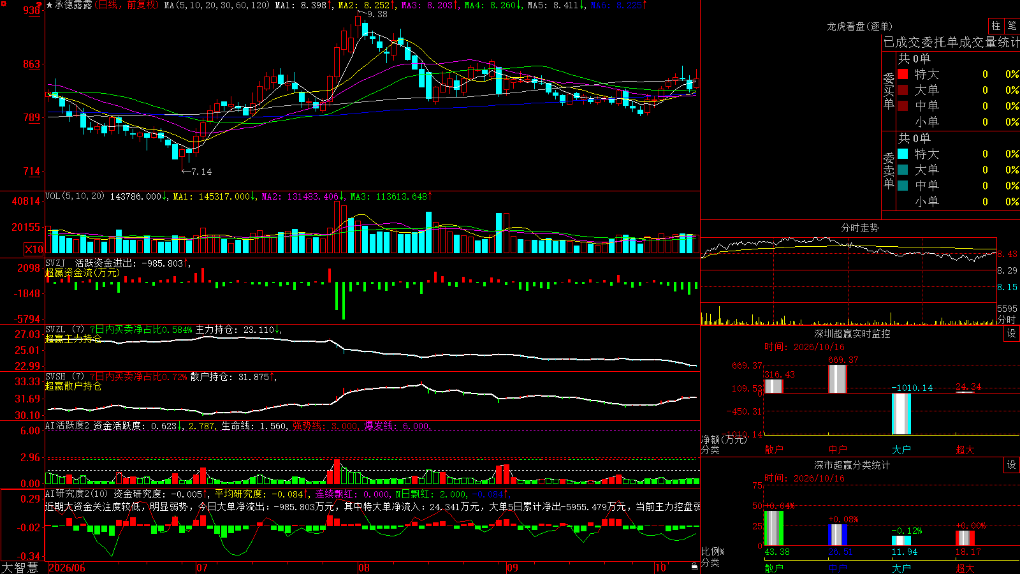Screen dimensions: 1020x574
Task: Click the 669.37 中户 bar in monitoring chart
Action: [838, 379]
